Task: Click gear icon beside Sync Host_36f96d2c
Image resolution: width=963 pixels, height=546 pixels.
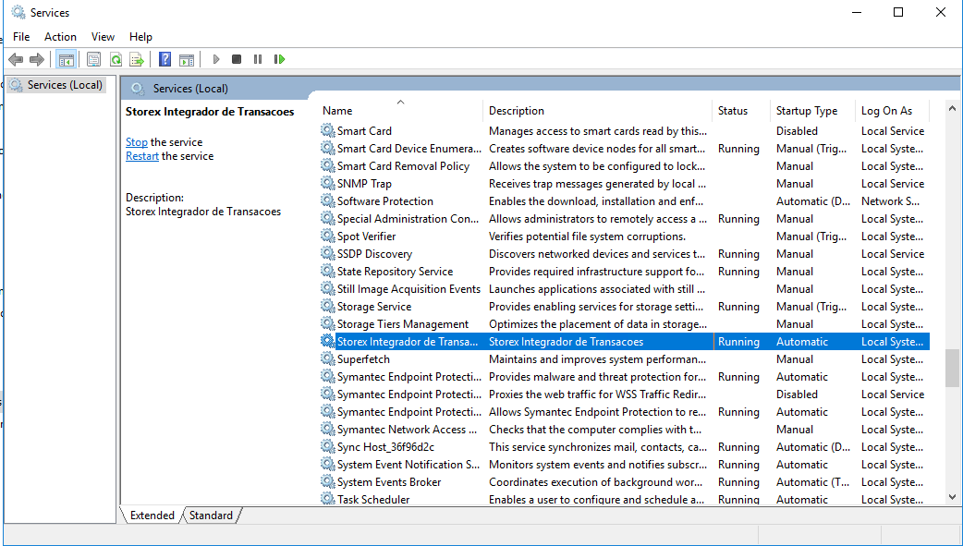Action: [328, 446]
